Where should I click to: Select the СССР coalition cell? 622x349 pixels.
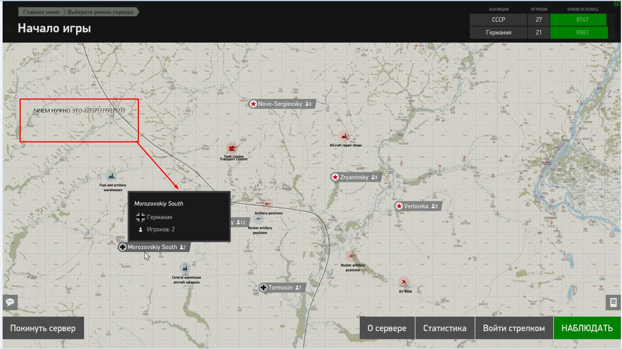click(x=498, y=20)
